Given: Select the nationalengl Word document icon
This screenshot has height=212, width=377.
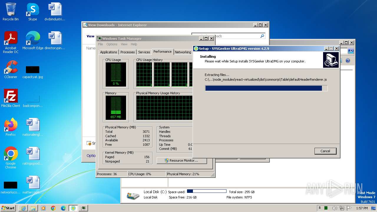Looking at the screenshot, I should point(33,127).
